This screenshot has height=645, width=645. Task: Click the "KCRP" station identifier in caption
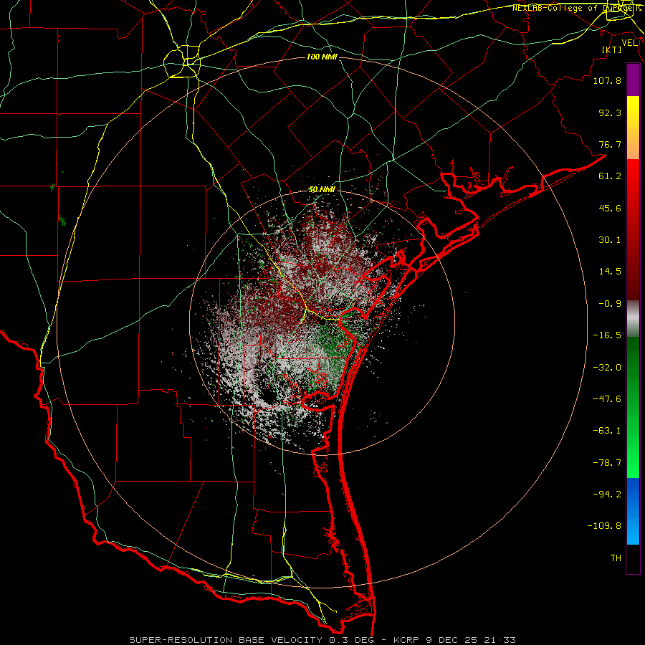(407, 640)
